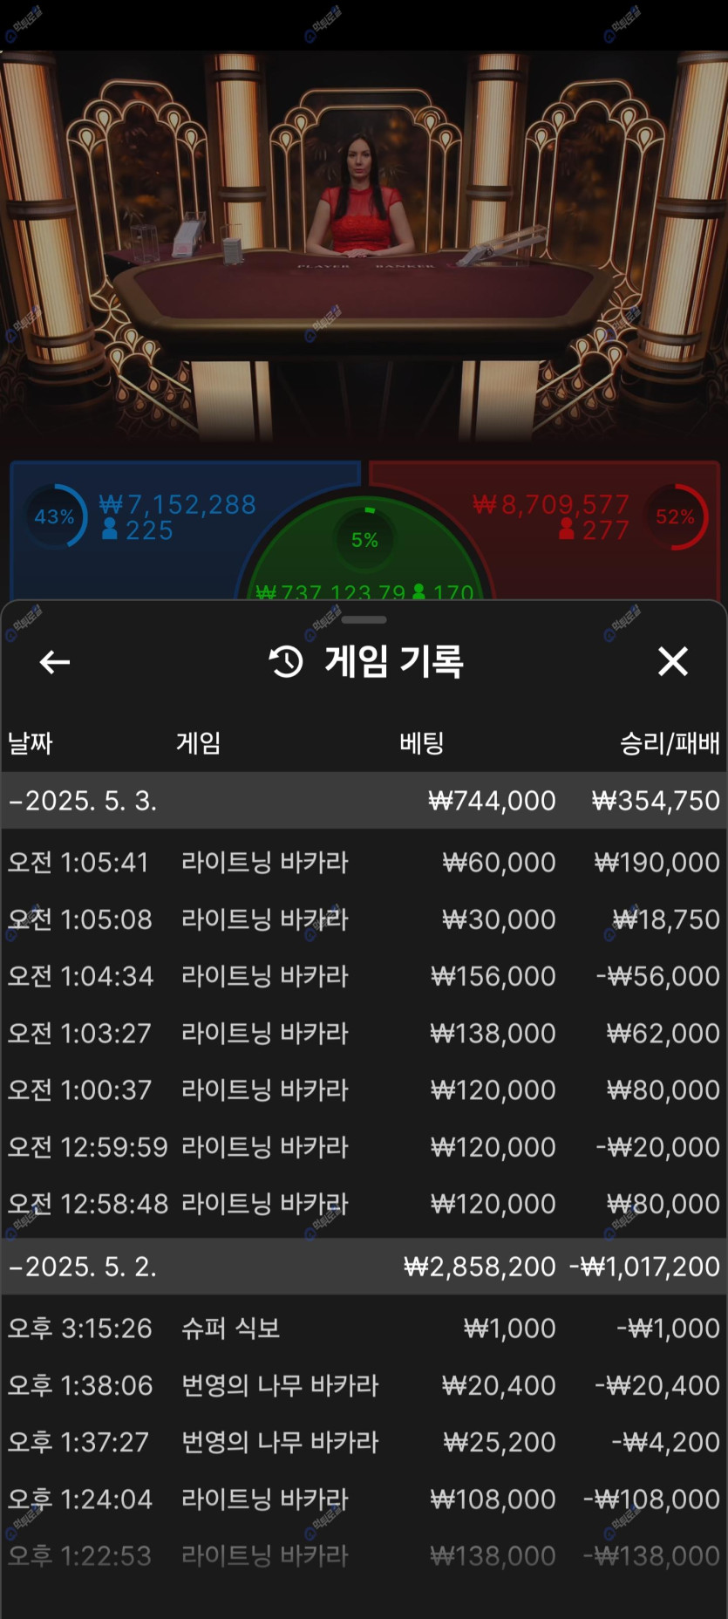The width and height of the screenshot is (728, 1619).
Task: Close the game history panel
Action: click(x=672, y=662)
